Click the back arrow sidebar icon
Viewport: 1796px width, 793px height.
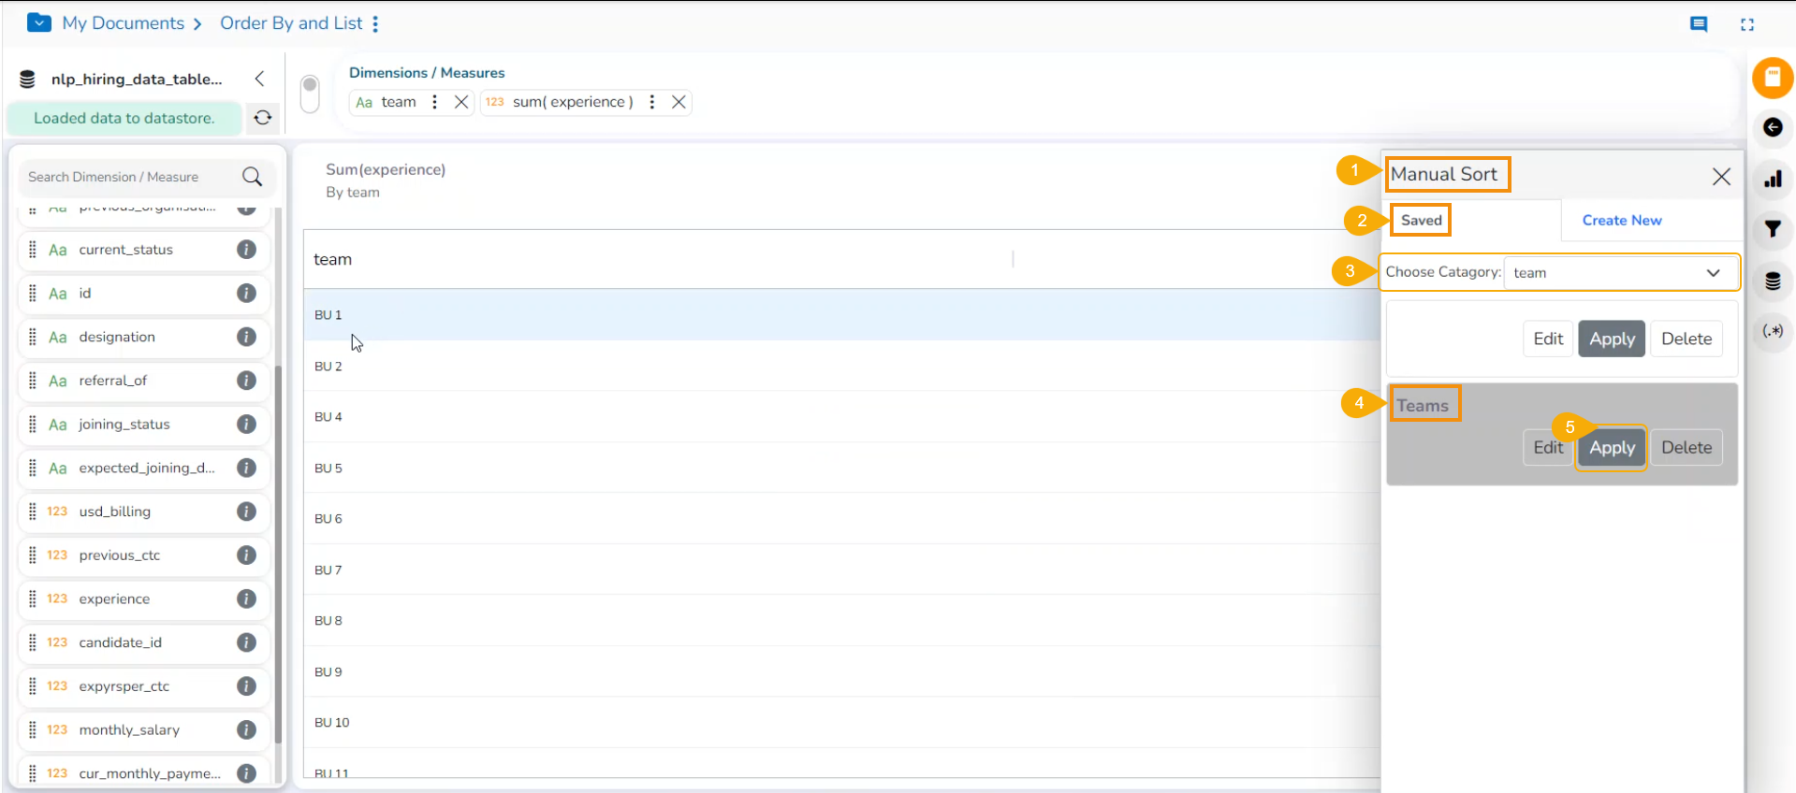pyautogui.click(x=1773, y=127)
